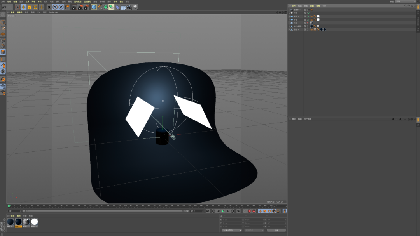This screenshot has width=420, height=236.
Task: Select the Move tool in the top toolbar
Action: [x=24, y=7]
